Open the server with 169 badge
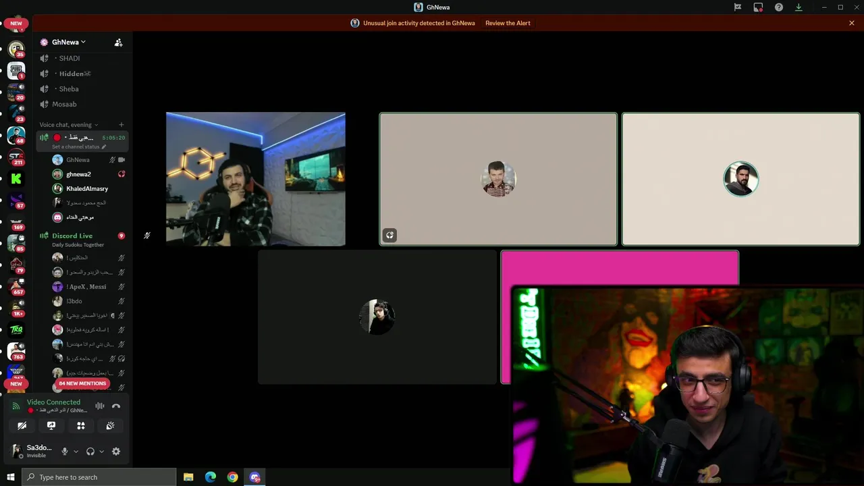 [x=16, y=222]
